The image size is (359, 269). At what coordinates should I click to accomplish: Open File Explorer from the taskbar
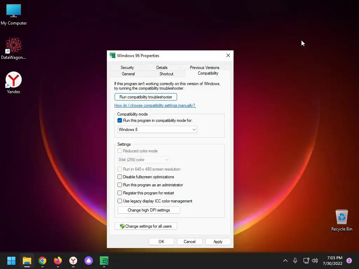click(27, 261)
